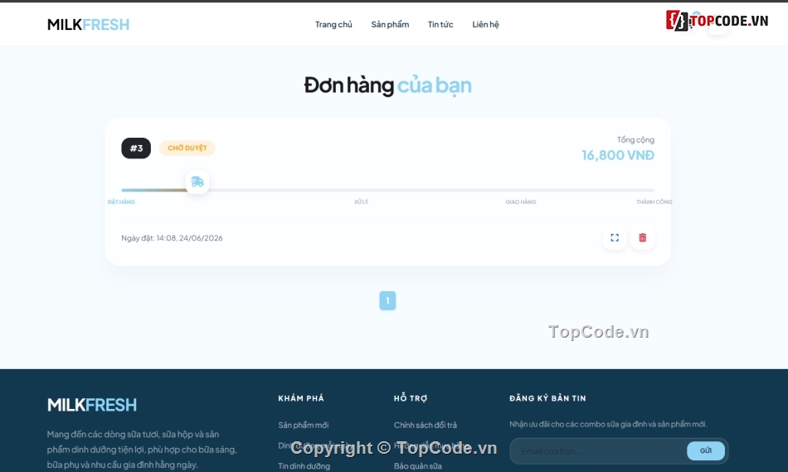
Task: Click the order progress track bar
Action: point(387,190)
